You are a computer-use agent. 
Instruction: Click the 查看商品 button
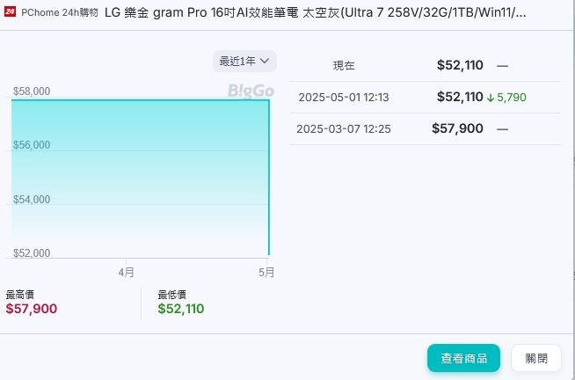pos(463,358)
